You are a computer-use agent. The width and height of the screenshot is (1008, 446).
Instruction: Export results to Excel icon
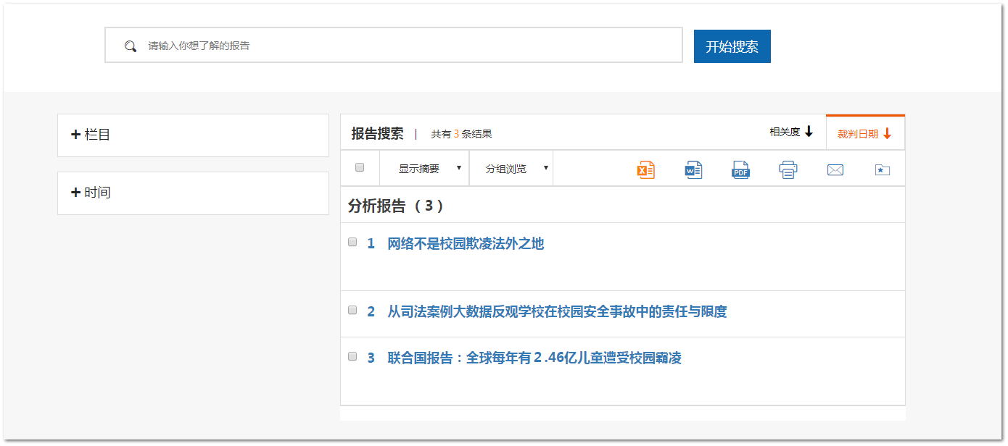(x=645, y=170)
